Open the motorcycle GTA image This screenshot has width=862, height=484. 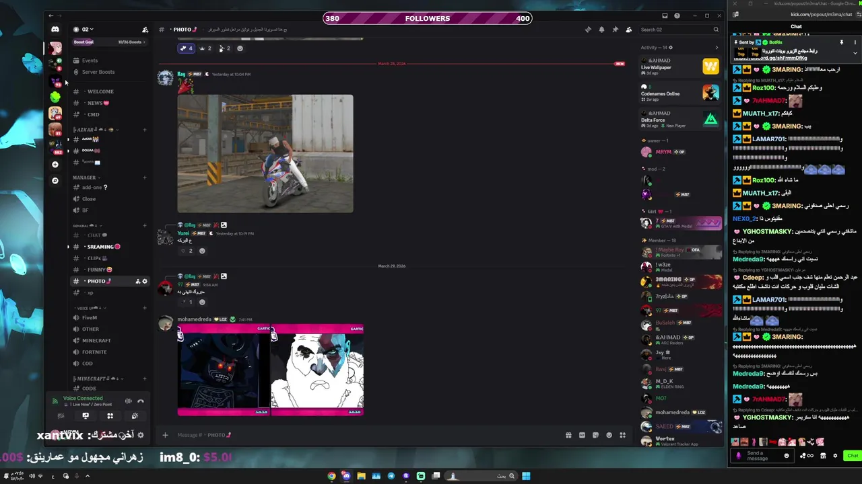point(265,154)
